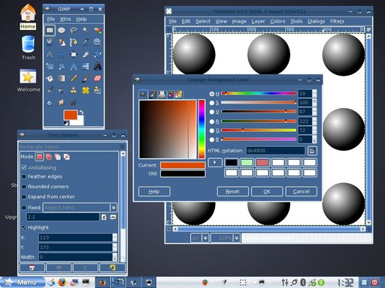Click the HTML notation field
Viewport: 385px width, 288px height.
275,151
